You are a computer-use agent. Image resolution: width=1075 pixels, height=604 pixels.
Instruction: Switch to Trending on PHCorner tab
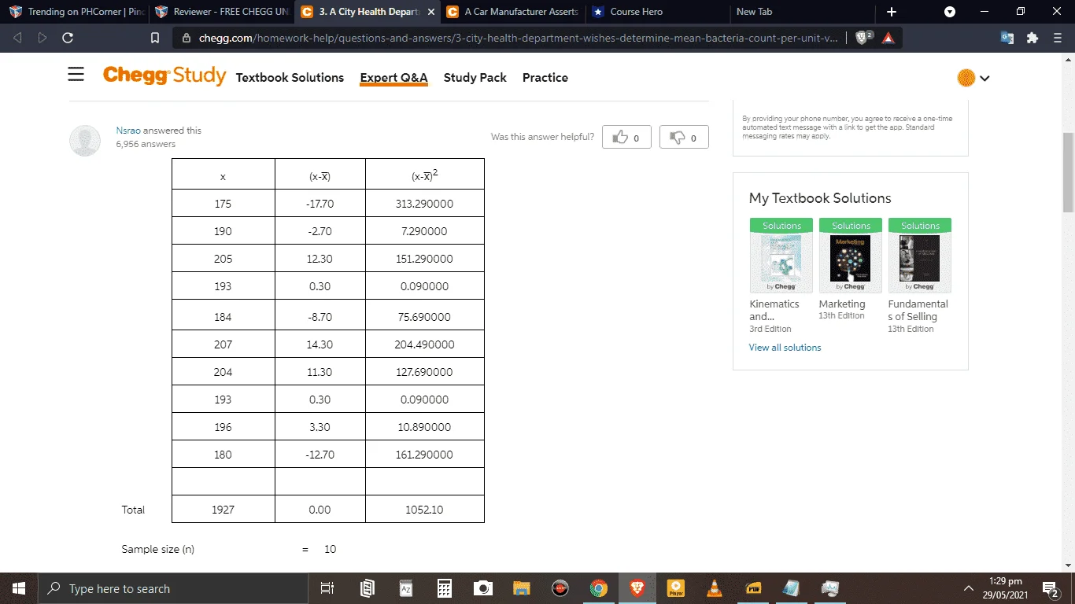(x=75, y=12)
